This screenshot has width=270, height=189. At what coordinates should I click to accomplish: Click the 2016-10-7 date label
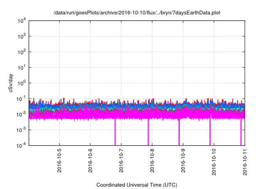tap(121, 161)
